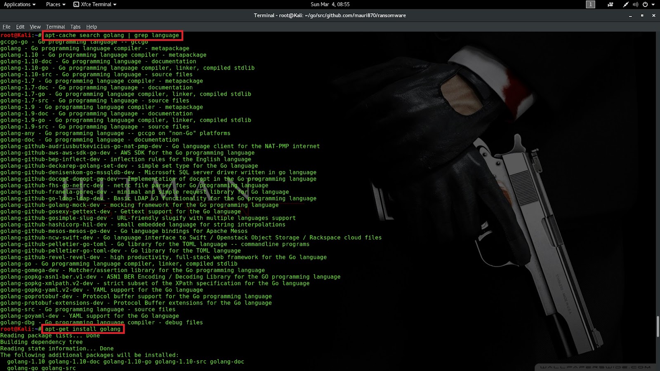Close the terminal window

click(653, 16)
